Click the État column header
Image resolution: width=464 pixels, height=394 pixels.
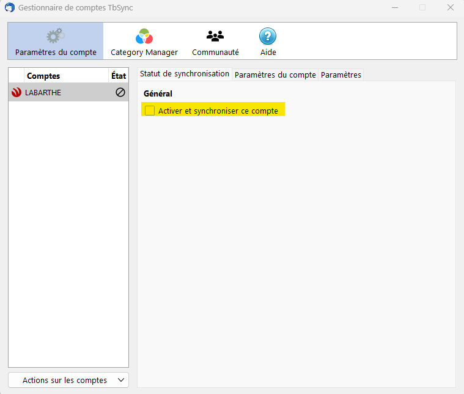(x=119, y=76)
